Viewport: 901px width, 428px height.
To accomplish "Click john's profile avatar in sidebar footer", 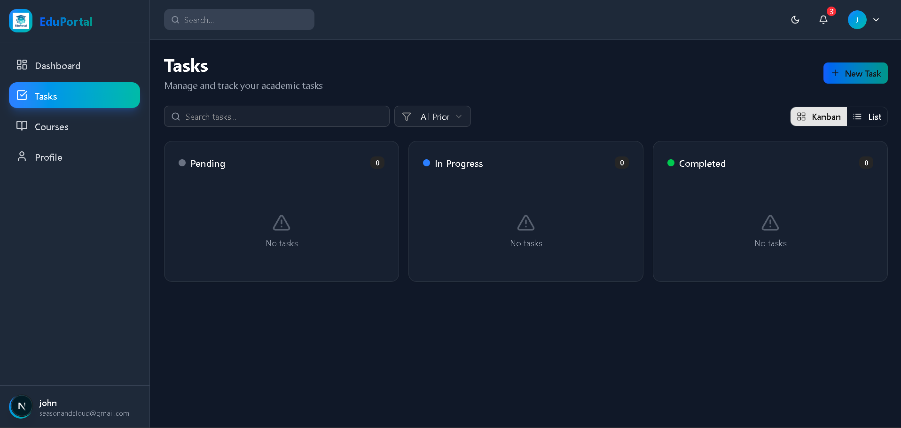I will (21, 406).
